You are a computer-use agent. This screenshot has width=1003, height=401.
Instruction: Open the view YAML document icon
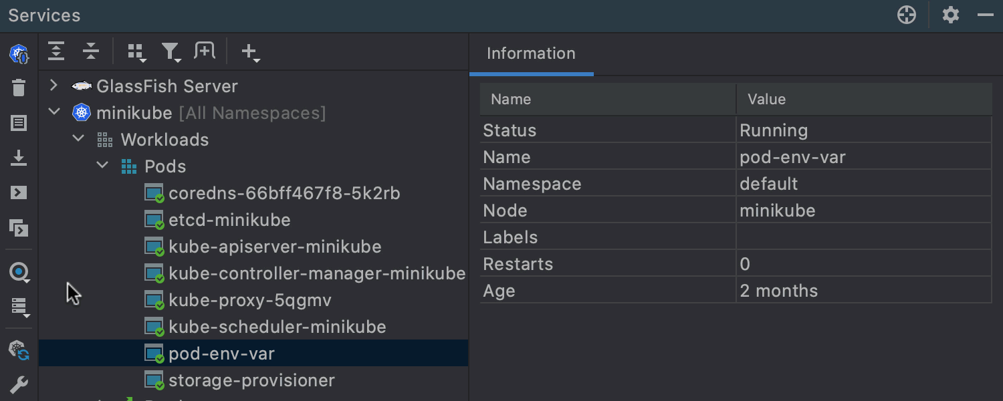[x=19, y=123]
